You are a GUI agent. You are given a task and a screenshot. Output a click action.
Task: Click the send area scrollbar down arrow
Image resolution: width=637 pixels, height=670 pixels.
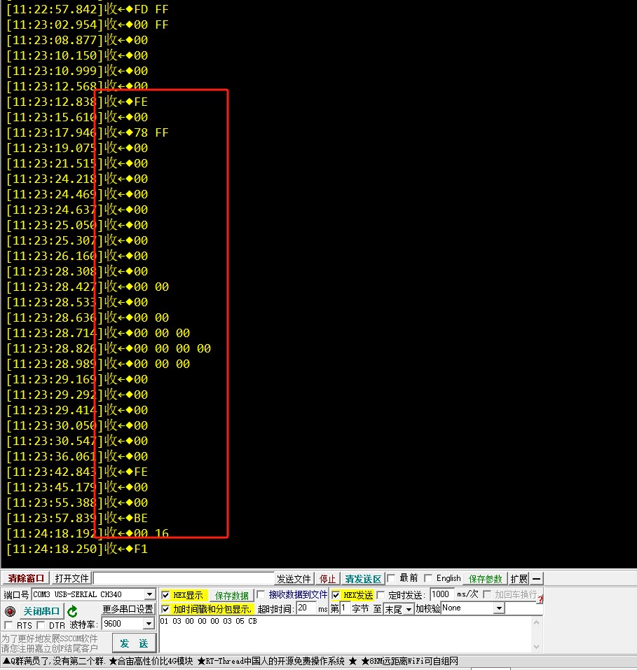pos(537,647)
